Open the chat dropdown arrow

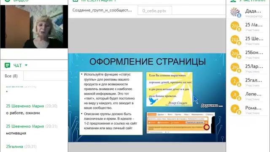(x=26, y=65)
